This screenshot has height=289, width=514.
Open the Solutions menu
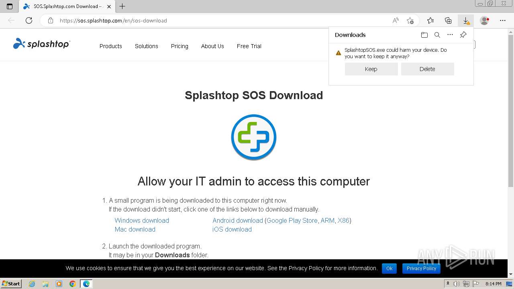pyautogui.click(x=147, y=46)
